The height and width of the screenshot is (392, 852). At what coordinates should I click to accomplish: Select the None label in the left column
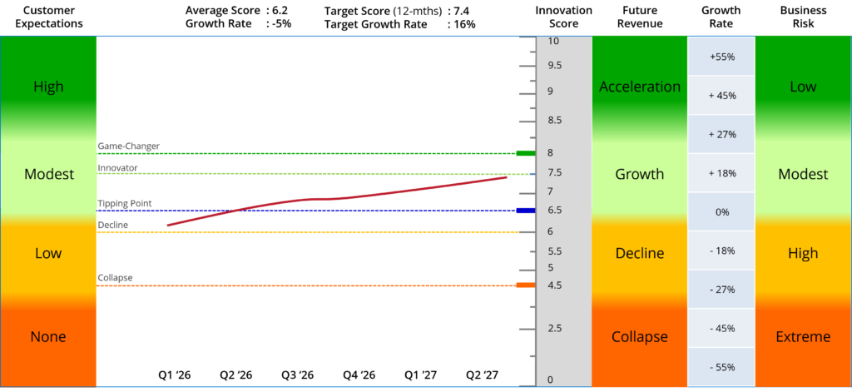click(x=48, y=337)
